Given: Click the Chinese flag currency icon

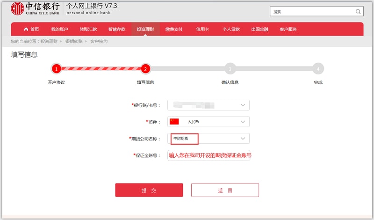Looking at the screenshot, I should tap(174, 122).
